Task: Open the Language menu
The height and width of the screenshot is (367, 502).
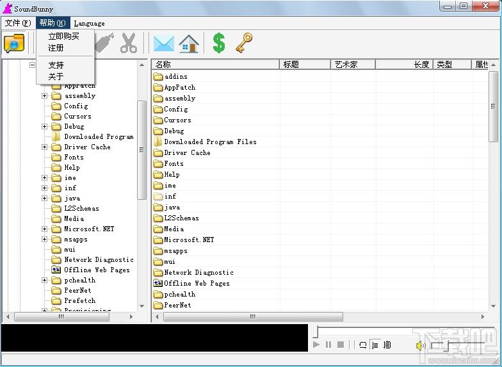Action: click(89, 23)
